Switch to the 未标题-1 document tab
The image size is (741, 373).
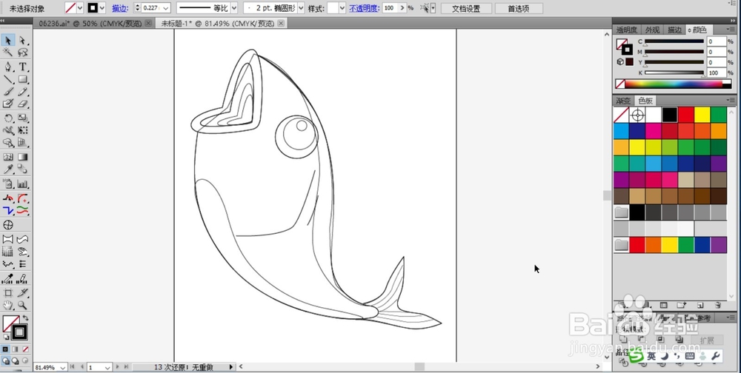click(x=222, y=23)
